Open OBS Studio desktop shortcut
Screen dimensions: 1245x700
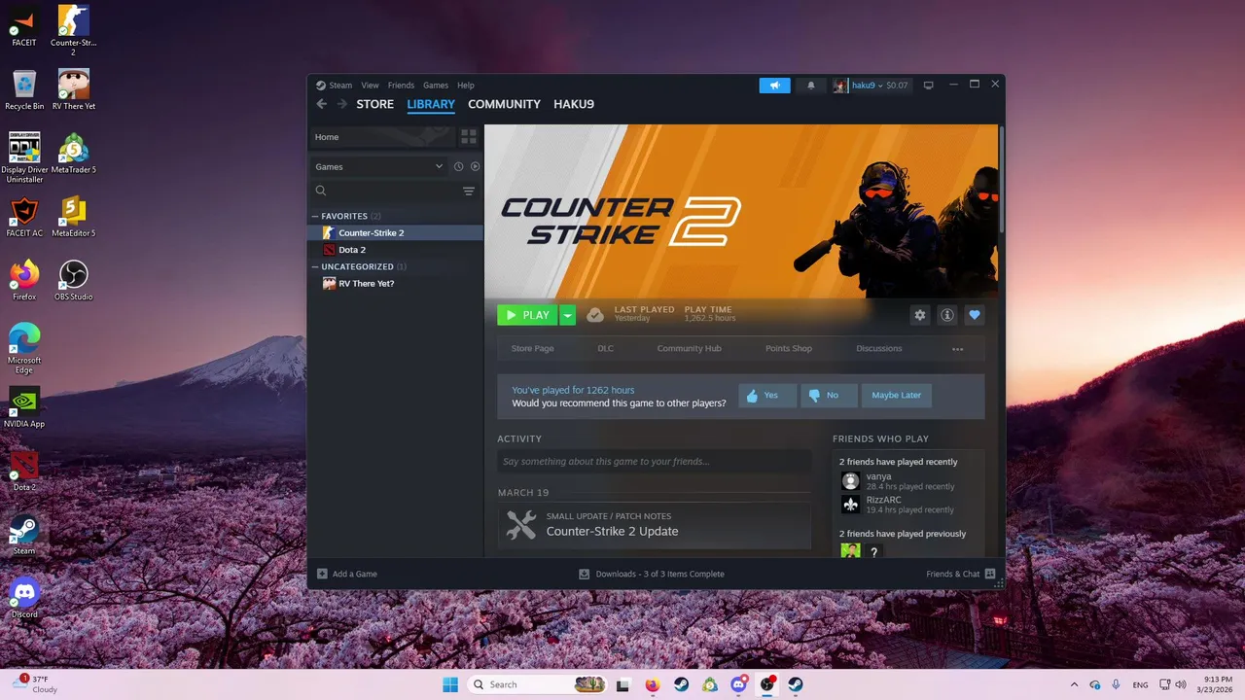pos(74,280)
